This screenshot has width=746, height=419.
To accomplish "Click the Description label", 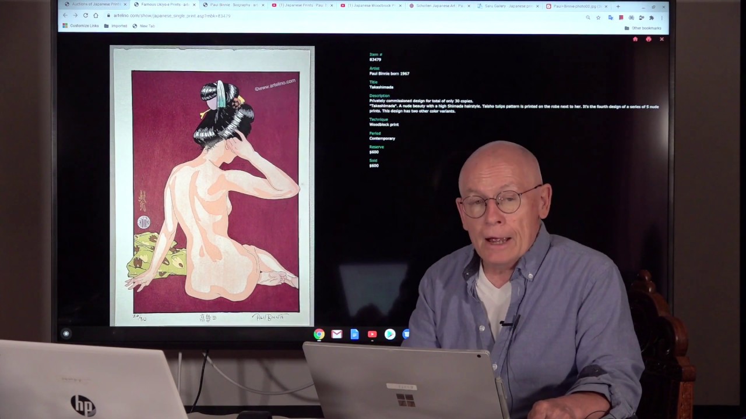I will pyautogui.click(x=379, y=95).
